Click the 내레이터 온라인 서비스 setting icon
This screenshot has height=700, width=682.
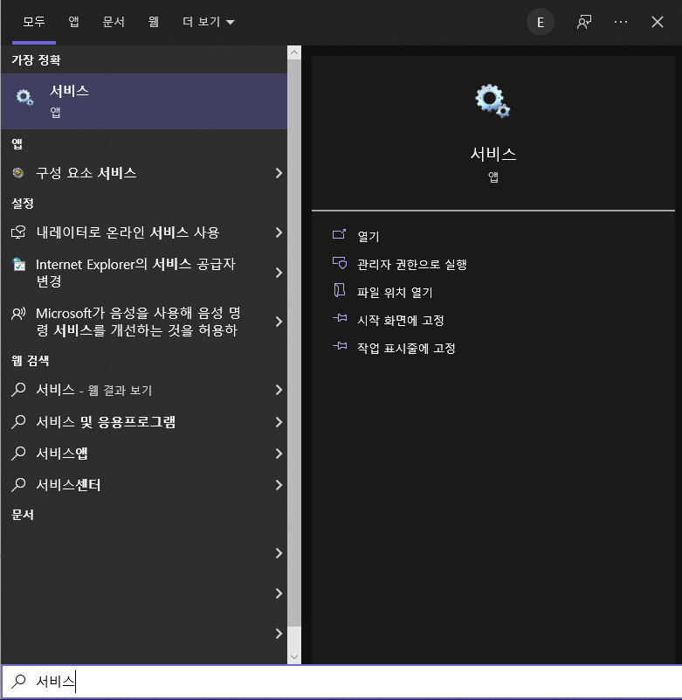click(18, 232)
